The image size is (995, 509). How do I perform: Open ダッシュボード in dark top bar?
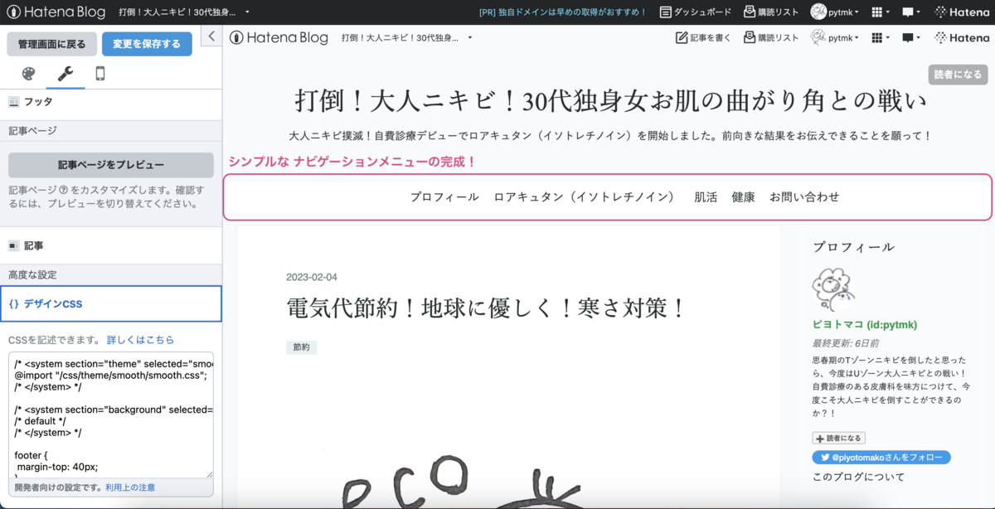(x=696, y=12)
